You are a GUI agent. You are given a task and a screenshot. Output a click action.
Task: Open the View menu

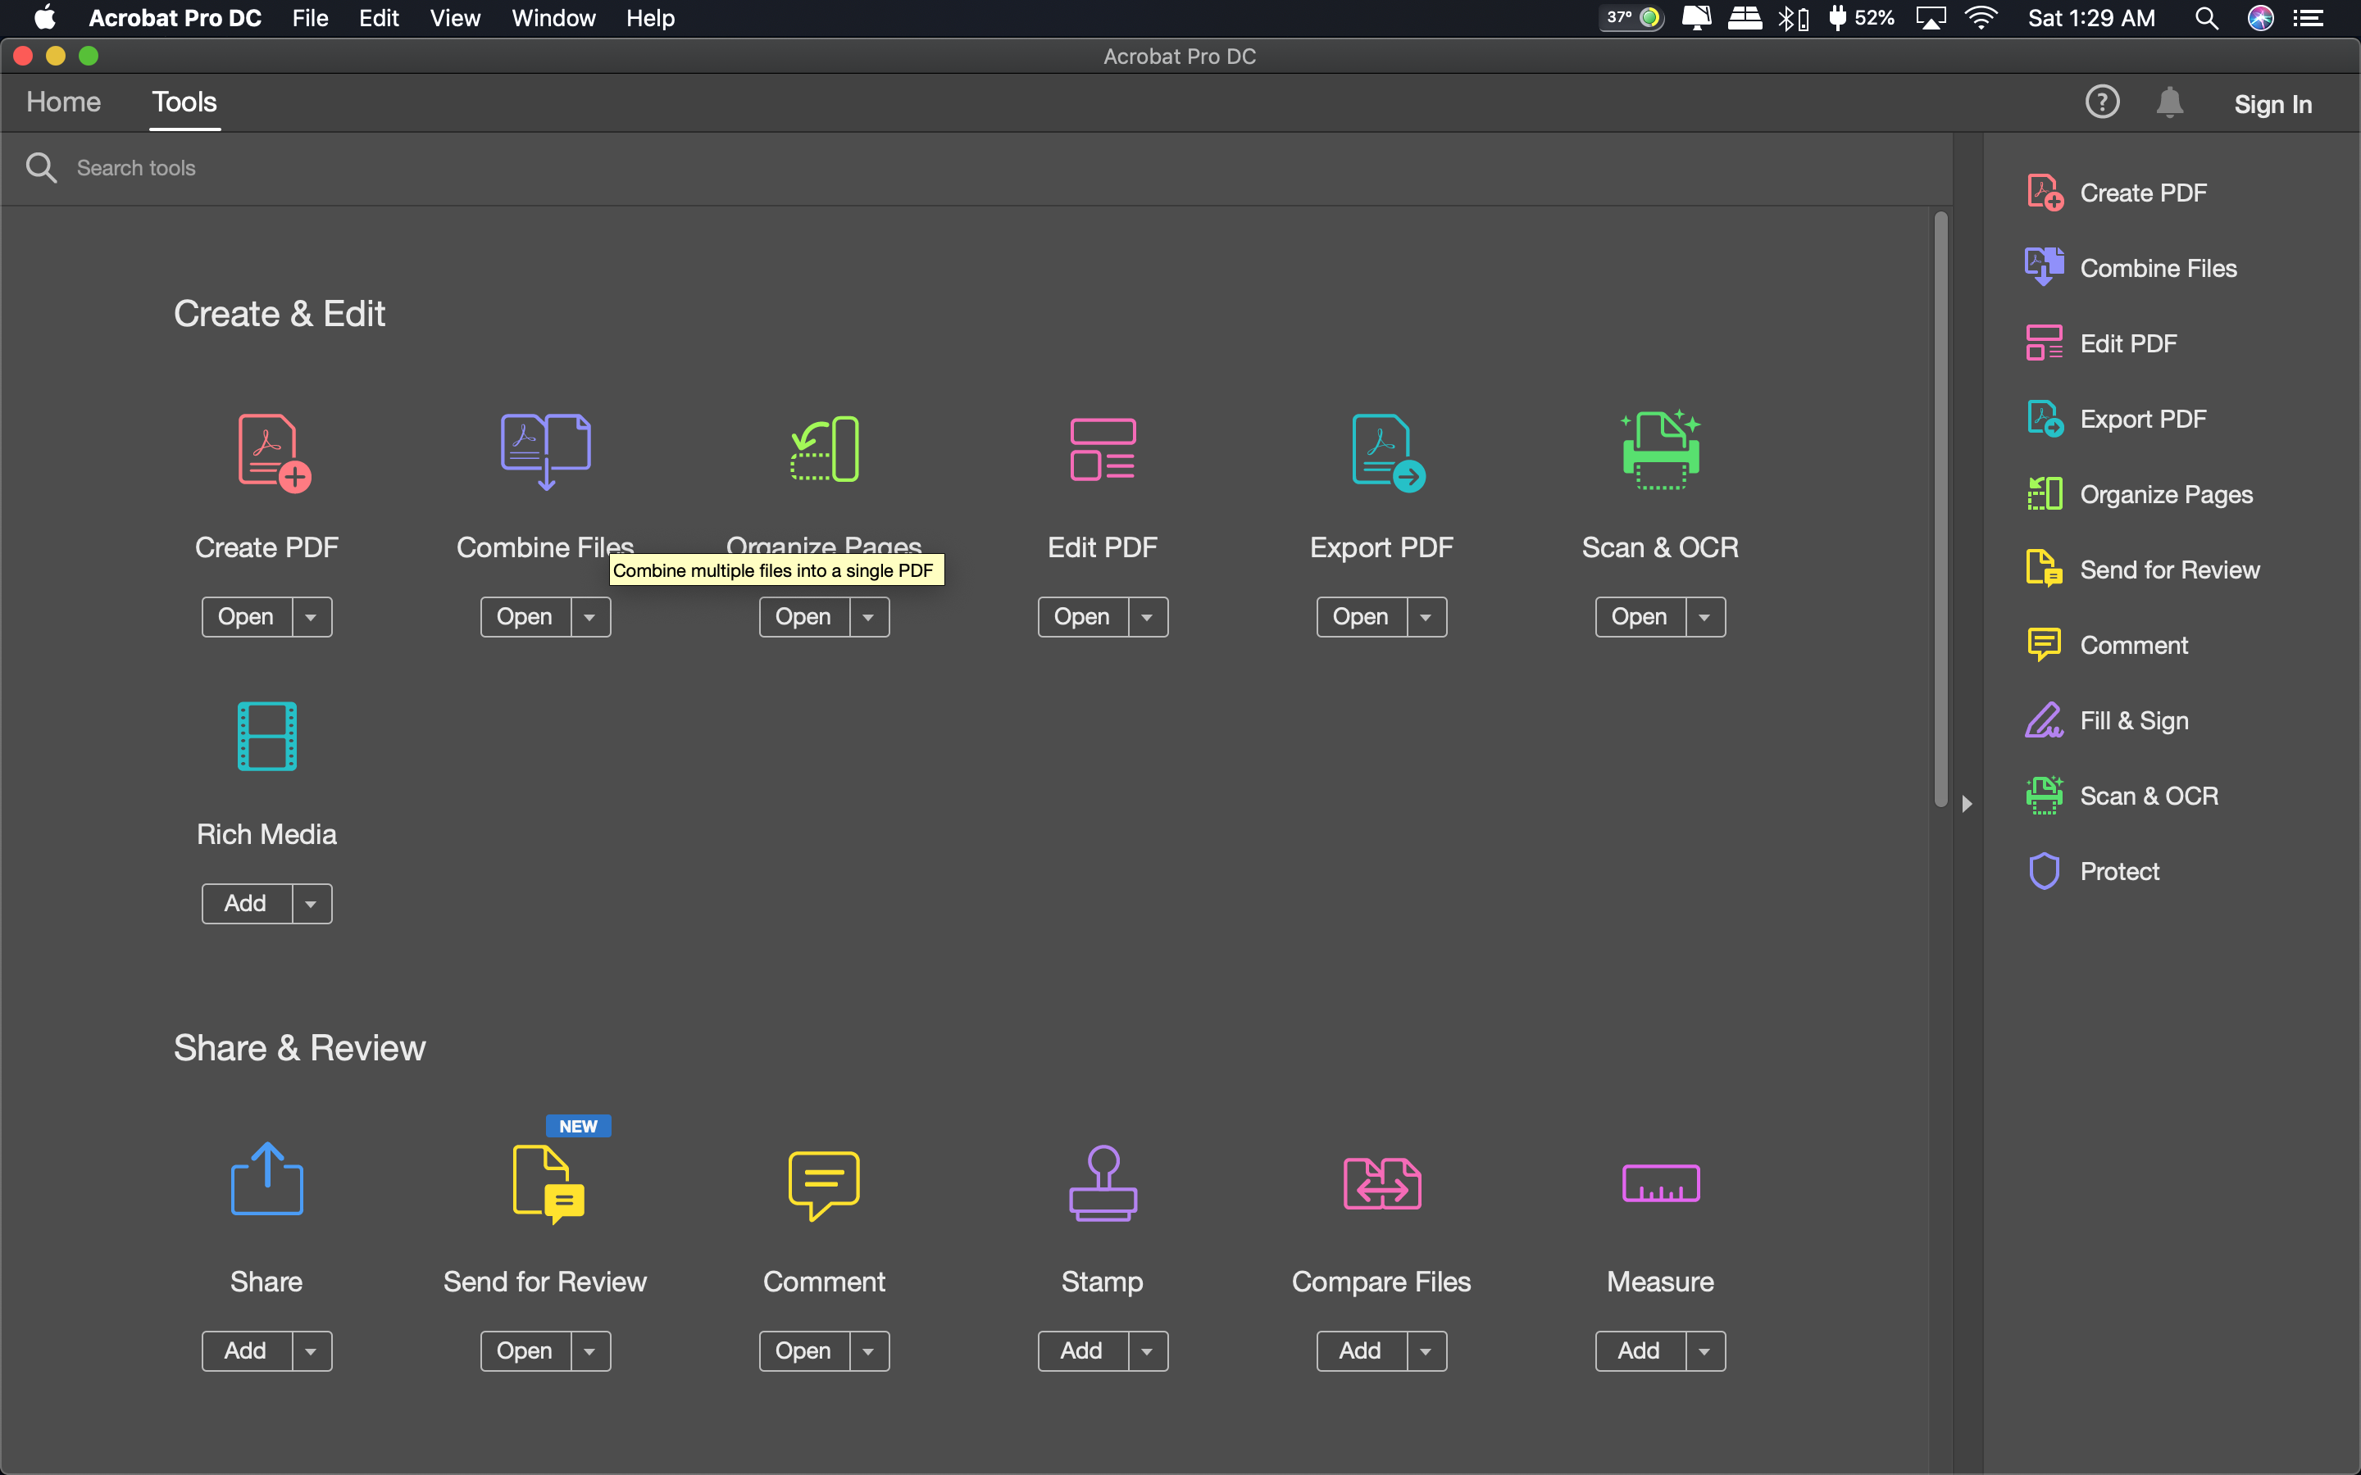point(456,17)
